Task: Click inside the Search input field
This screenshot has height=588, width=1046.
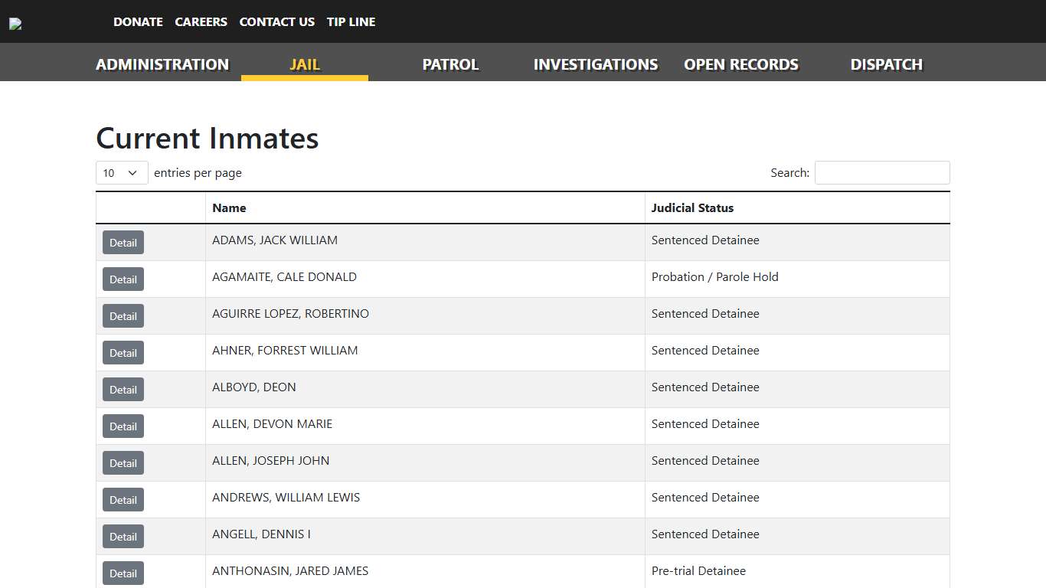Action: pyautogui.click(x=881, y=172)
